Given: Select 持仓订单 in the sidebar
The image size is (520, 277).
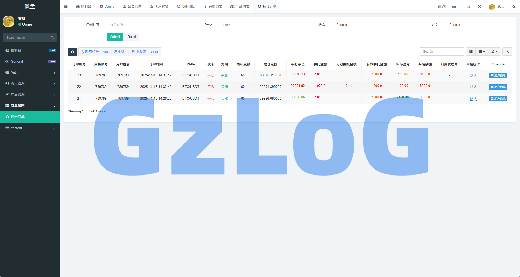Looking at the screenshot, I should point(30,117).
